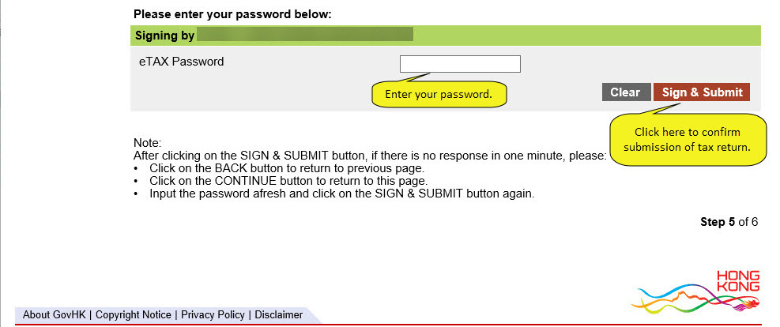Open the Copyright Notice link
This screenshot has height=327, width=780.
[x=134, y=314]
